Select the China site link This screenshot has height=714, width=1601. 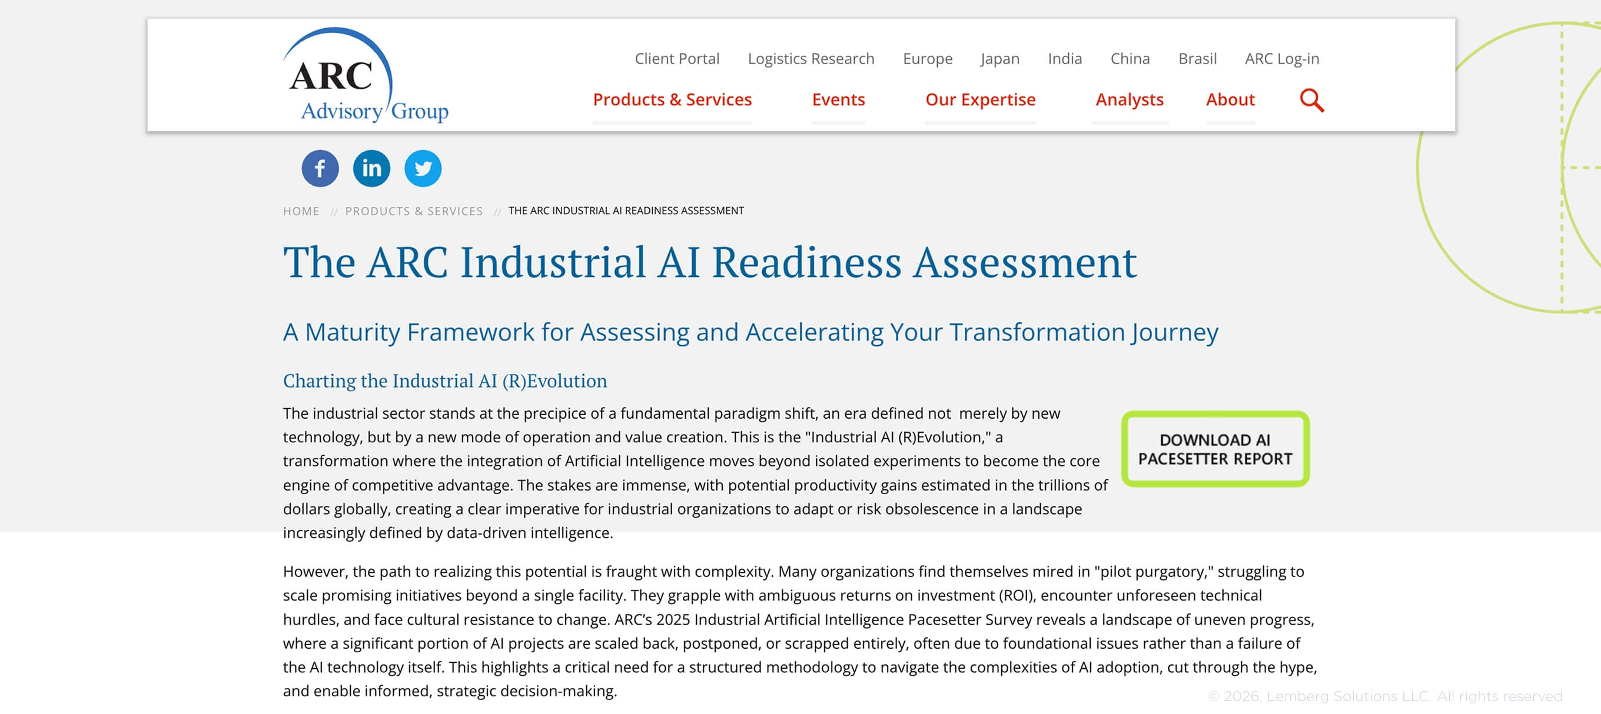1130,58
